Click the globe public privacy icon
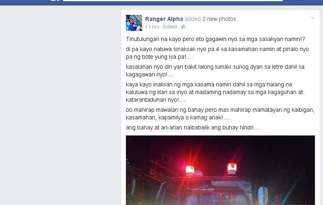The height and width of the screenshot is (205, 323). click(x=183, y=27)
